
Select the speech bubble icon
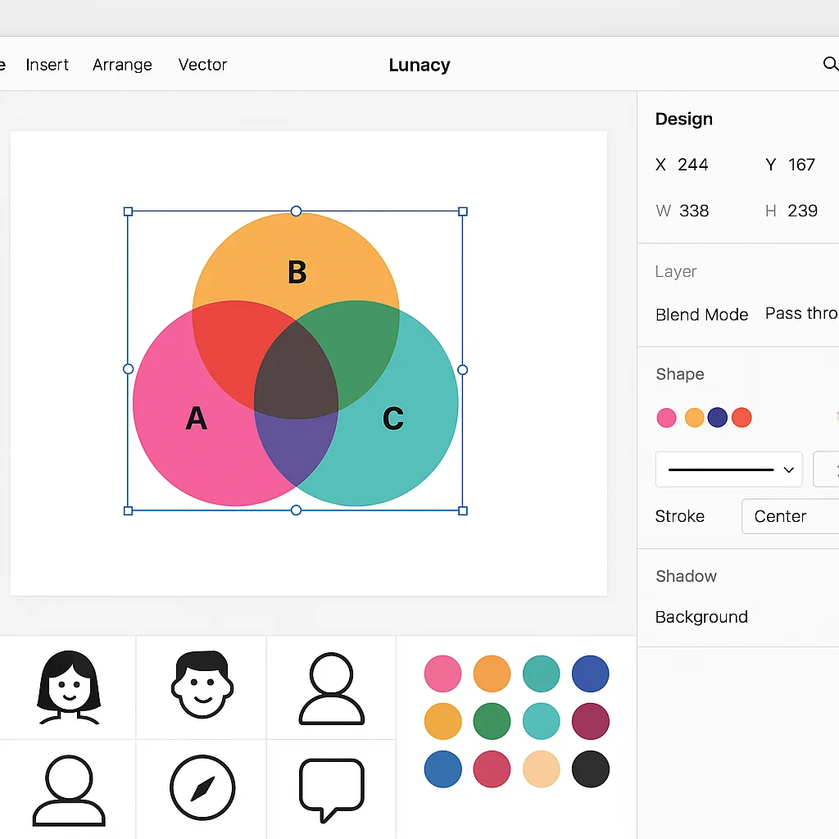(x=331, y=789)
